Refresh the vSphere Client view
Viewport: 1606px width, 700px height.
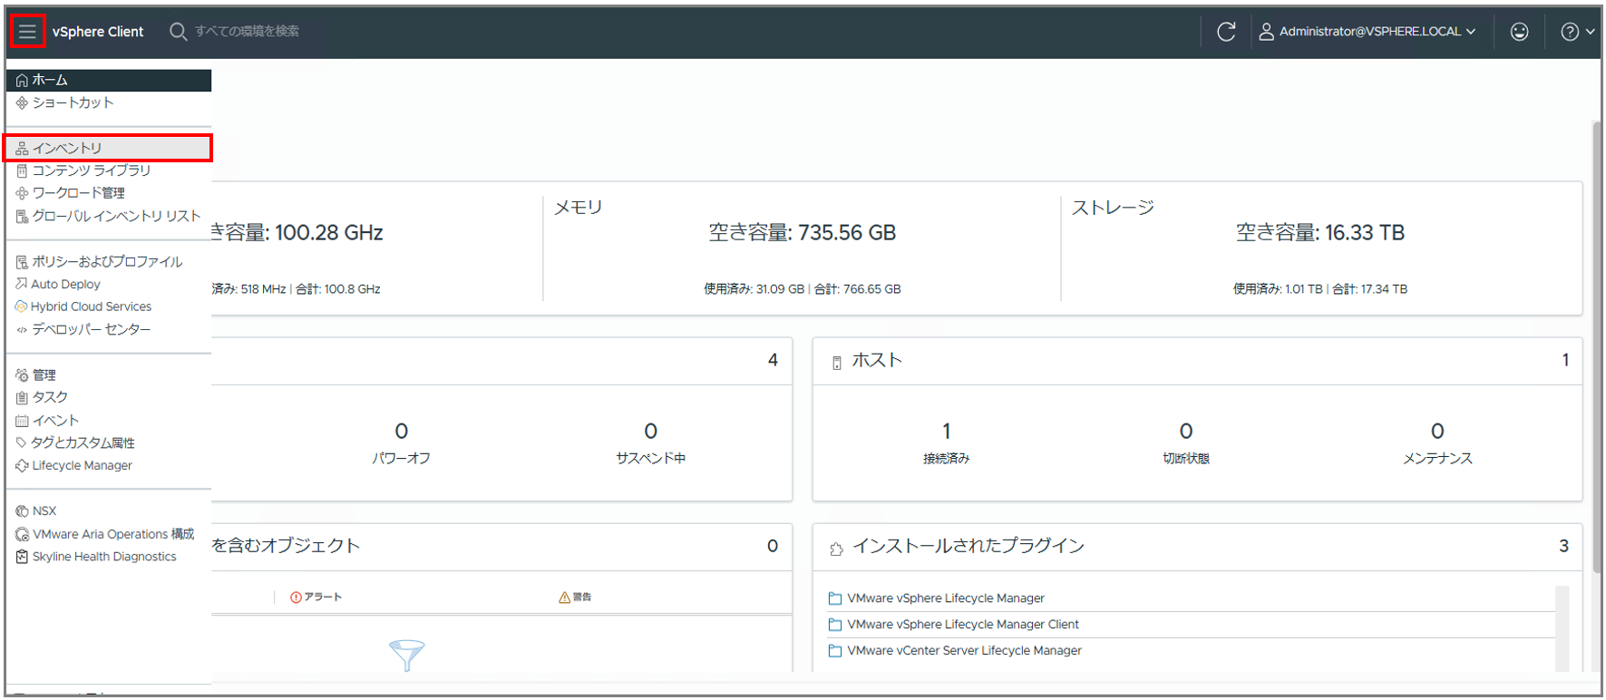point(1226,32)
